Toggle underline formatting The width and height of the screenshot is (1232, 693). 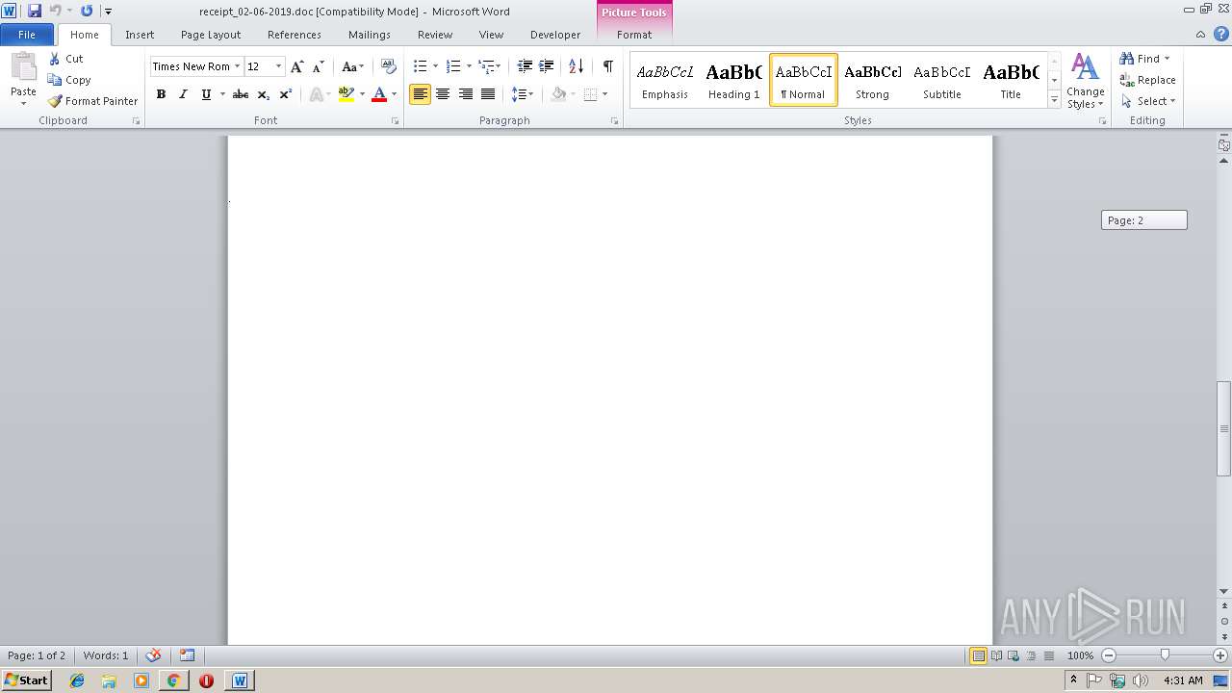coord(205,94)
